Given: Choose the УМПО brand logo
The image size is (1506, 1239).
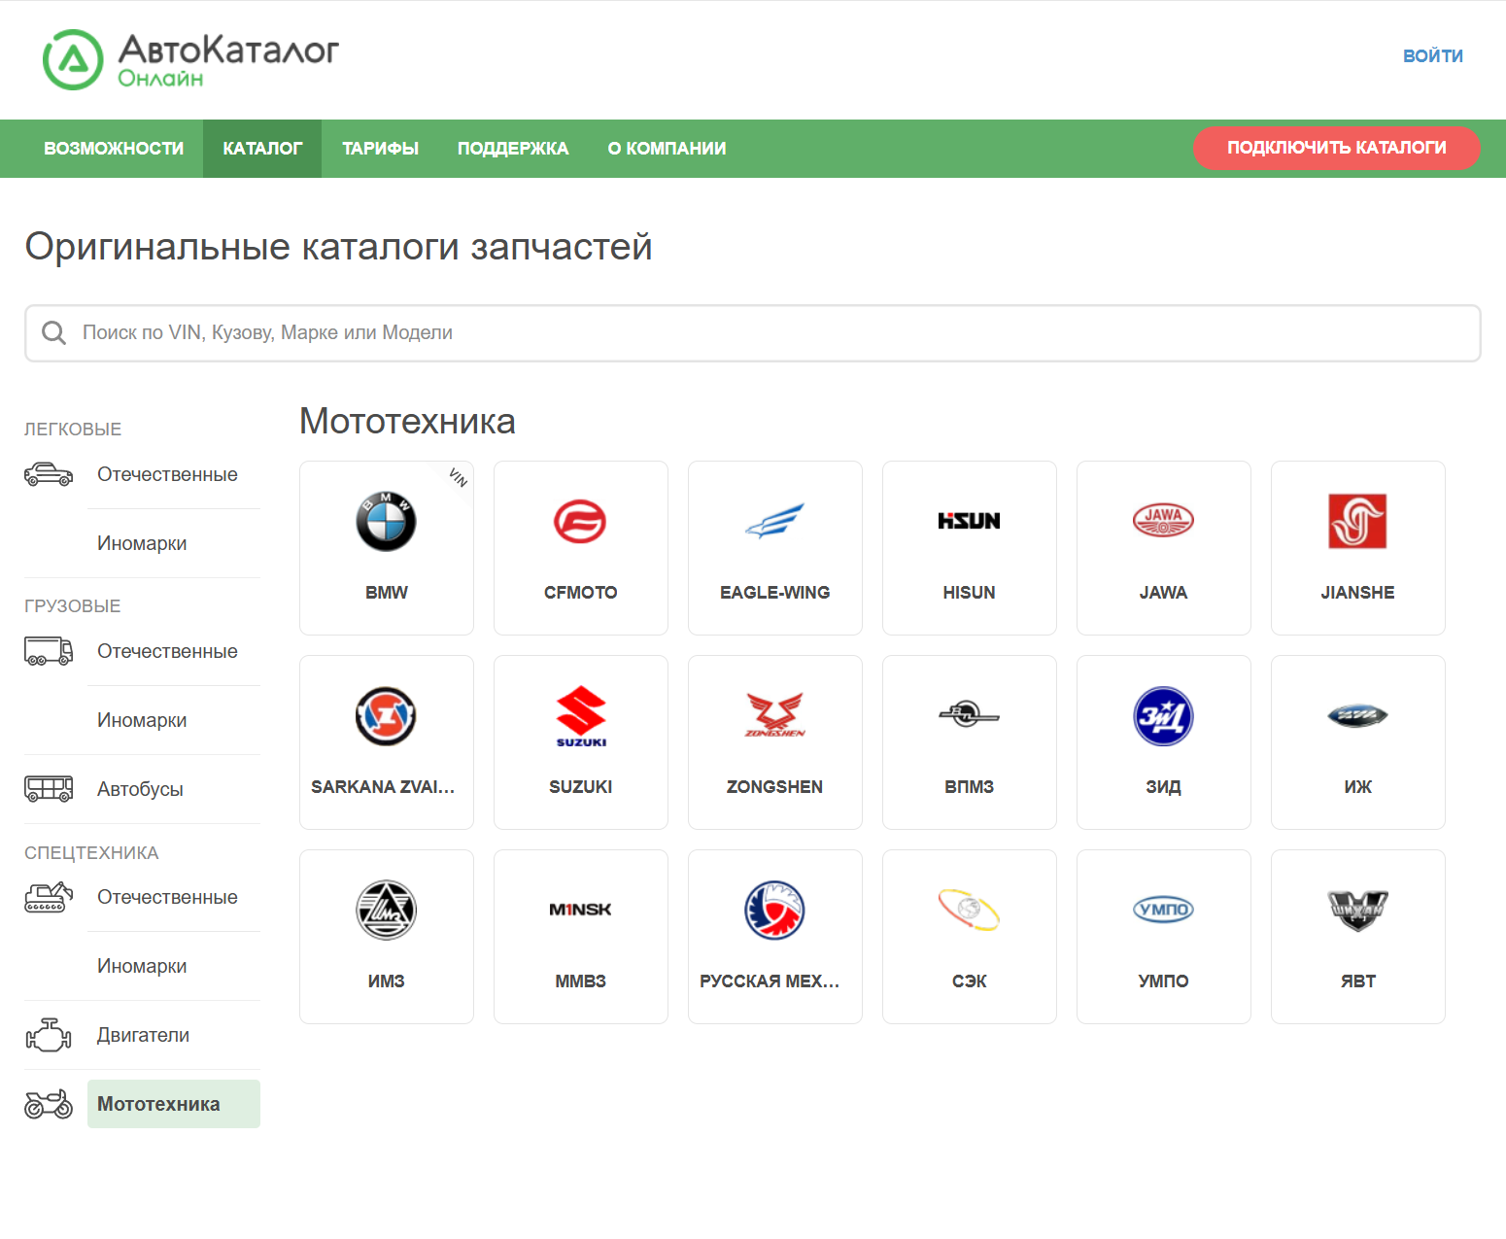Looking at the screenshot, I should (x=1163, y=910).
